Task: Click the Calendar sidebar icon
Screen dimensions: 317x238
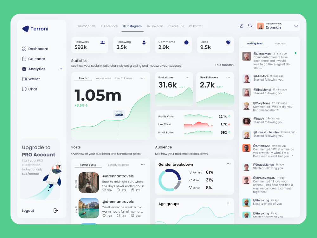Action: point(24,59)
